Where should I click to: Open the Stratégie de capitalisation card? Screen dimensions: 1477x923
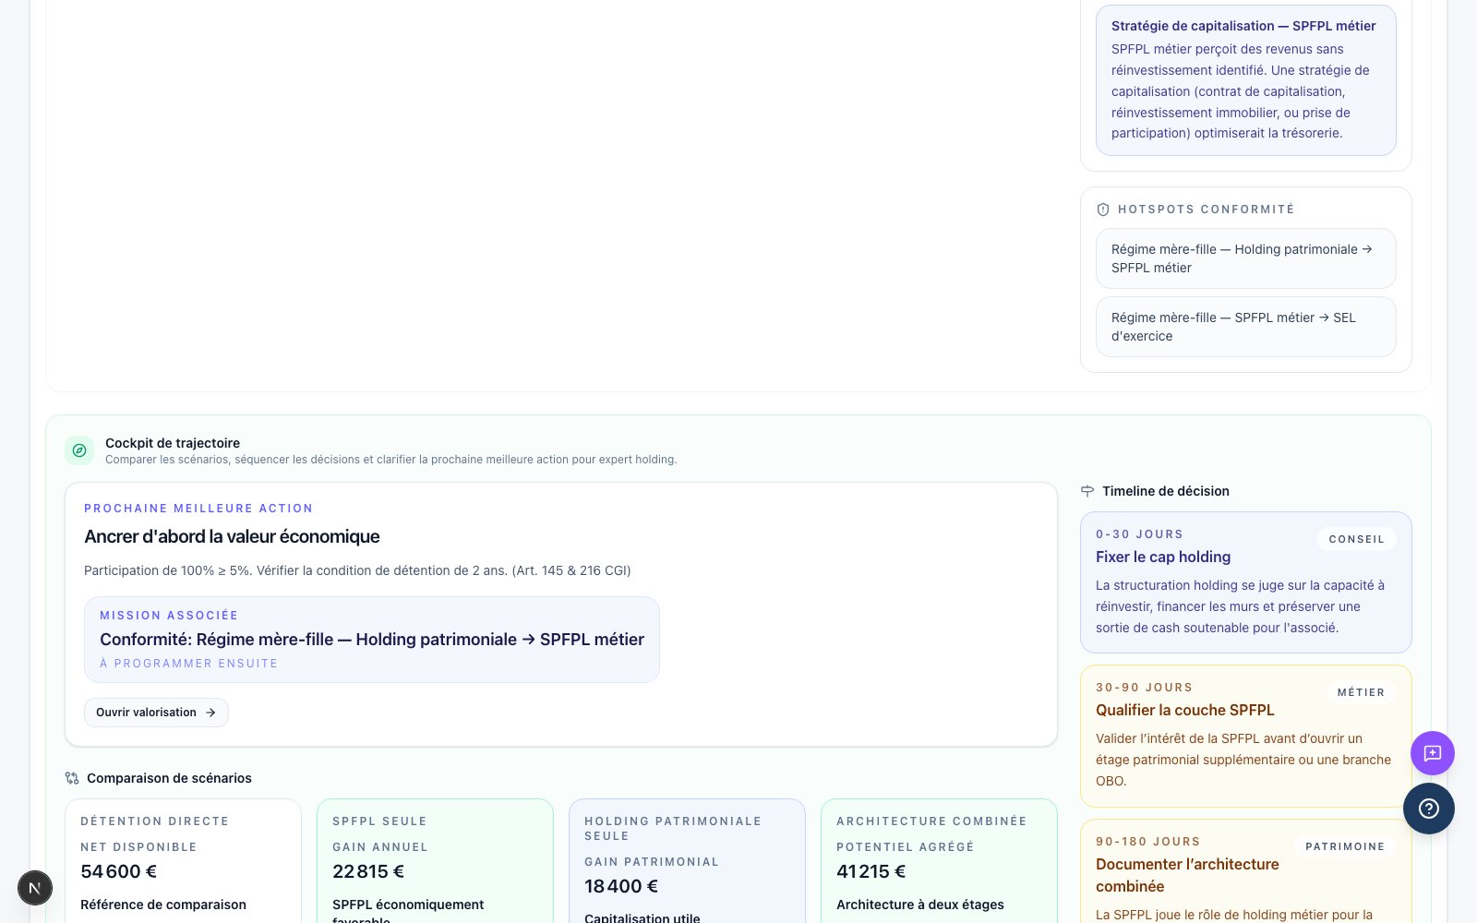tap(1245, 80)
